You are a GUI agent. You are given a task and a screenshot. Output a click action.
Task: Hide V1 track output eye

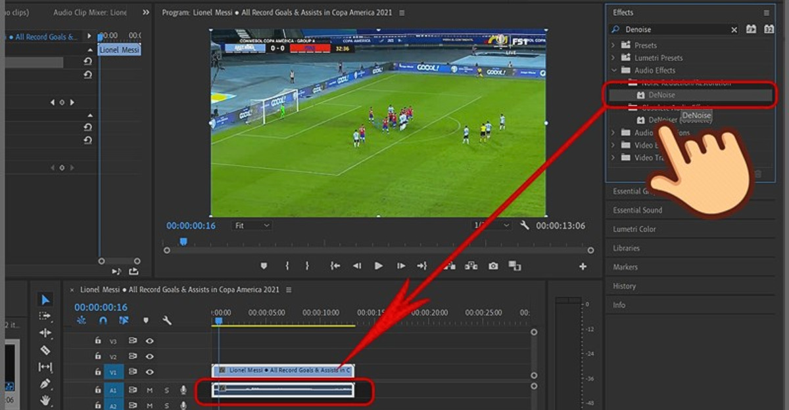point(150,372)
